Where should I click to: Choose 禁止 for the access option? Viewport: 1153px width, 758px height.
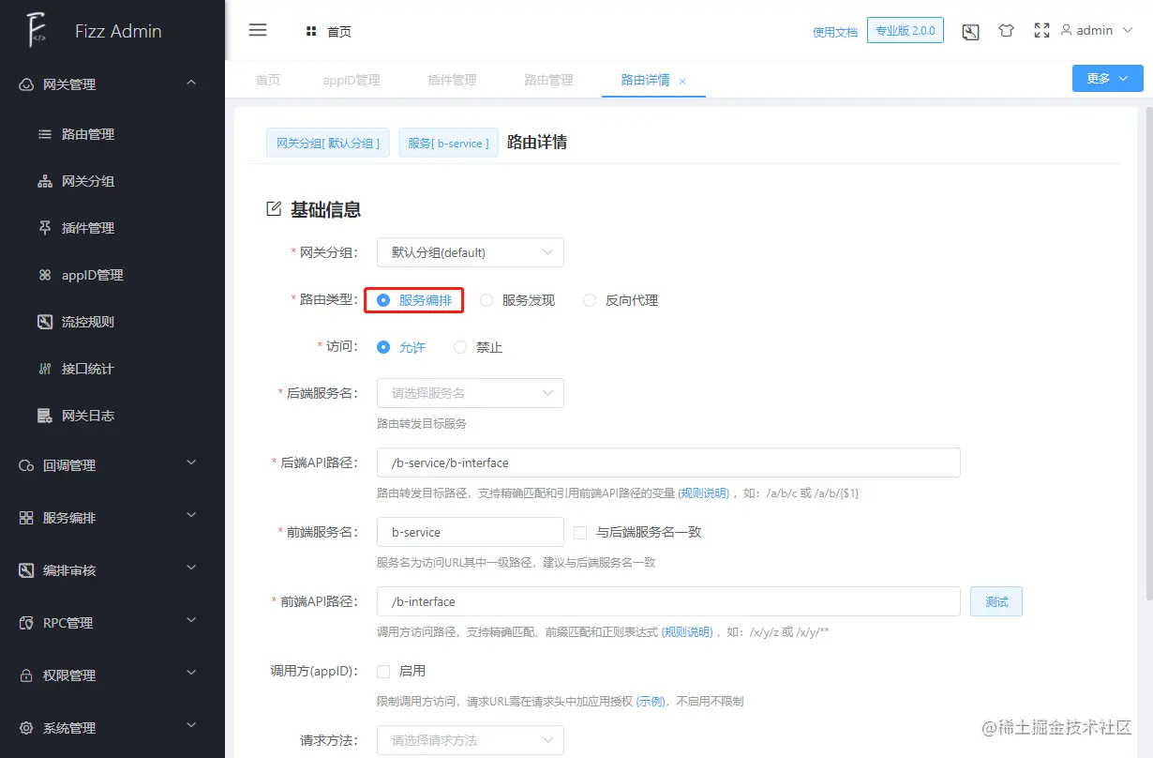pos(459,346)
